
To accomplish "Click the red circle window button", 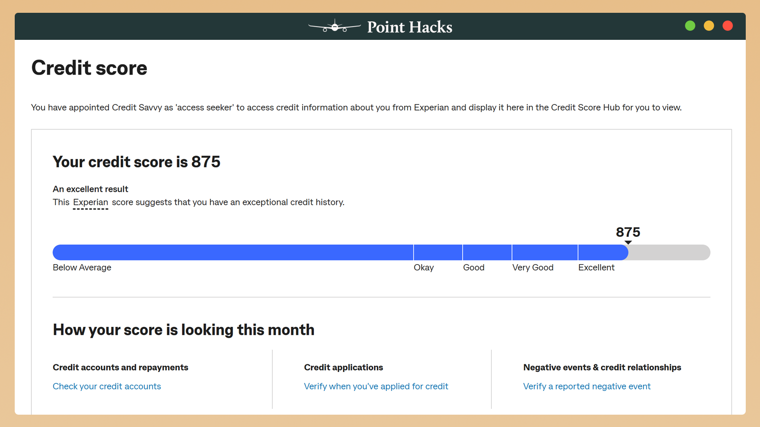I will click(727, 26).
